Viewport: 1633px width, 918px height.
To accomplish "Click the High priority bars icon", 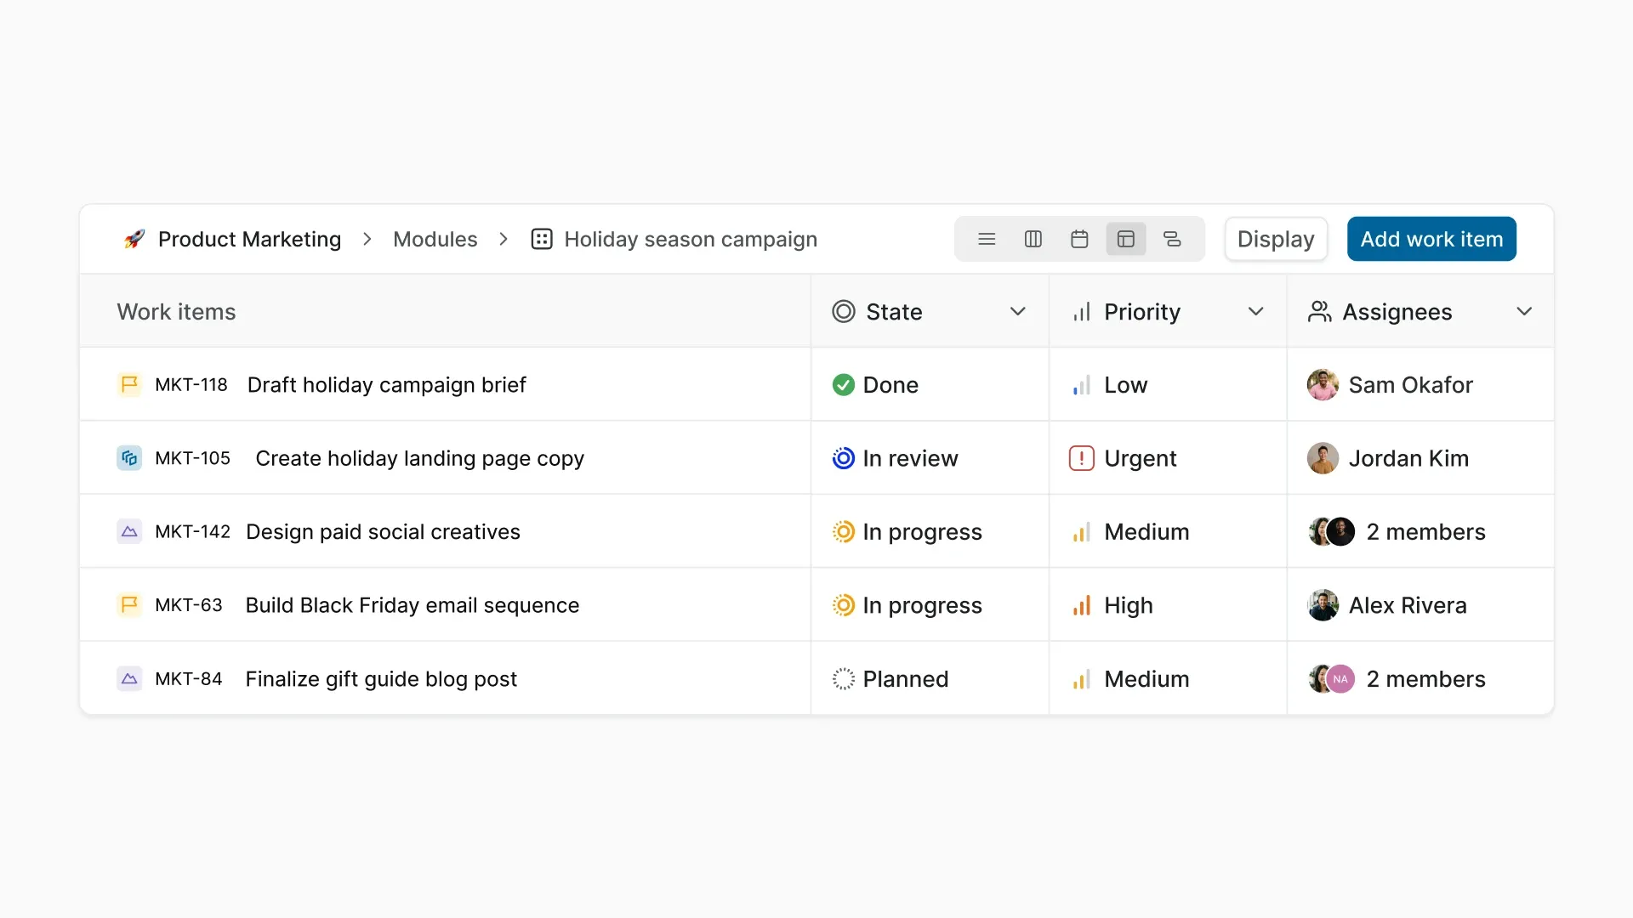I will point(1082,605).
